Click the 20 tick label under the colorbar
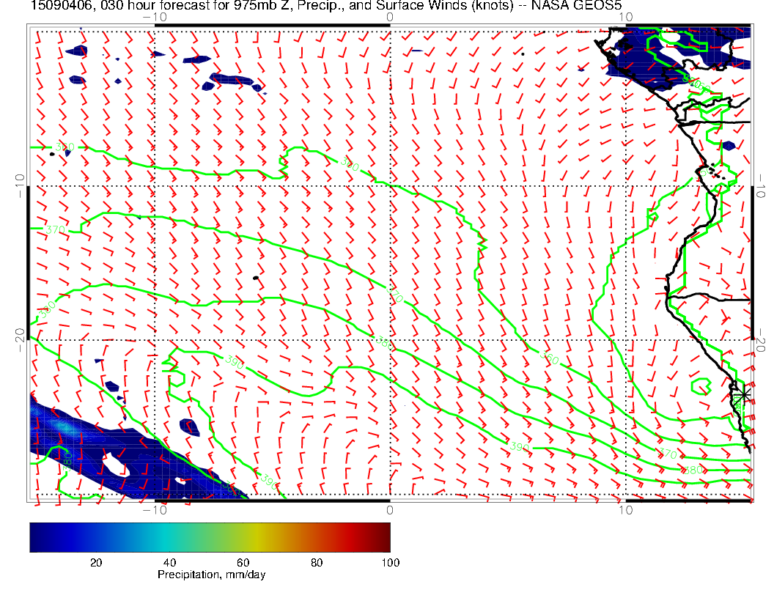This screenshot has width=774, height=598. pos(95,562)
